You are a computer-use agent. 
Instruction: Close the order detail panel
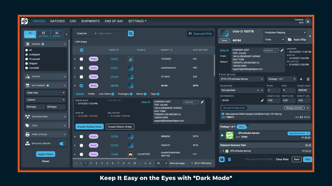(310, 36)
